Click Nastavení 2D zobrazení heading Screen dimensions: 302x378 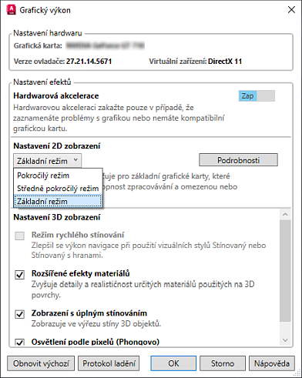[x=57, y=146]
